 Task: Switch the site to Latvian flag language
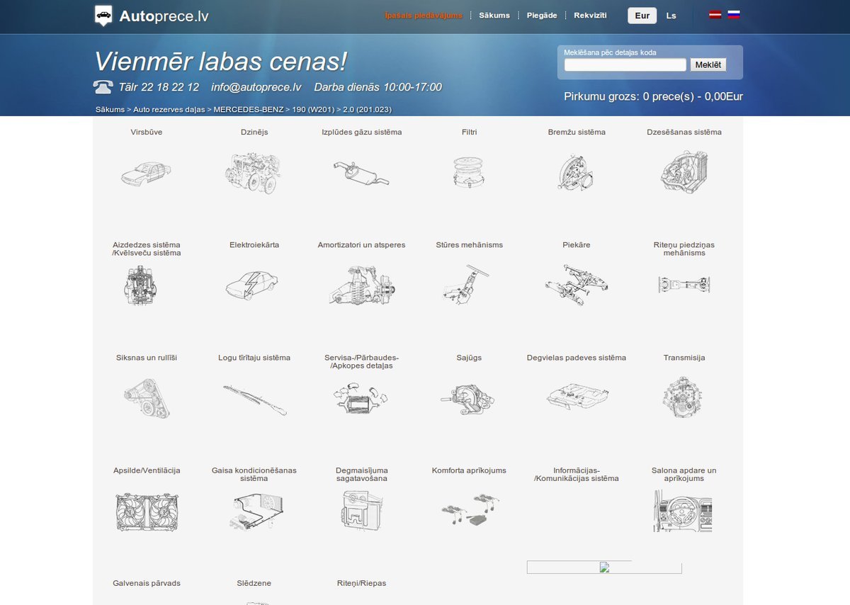tap(715, 15)
